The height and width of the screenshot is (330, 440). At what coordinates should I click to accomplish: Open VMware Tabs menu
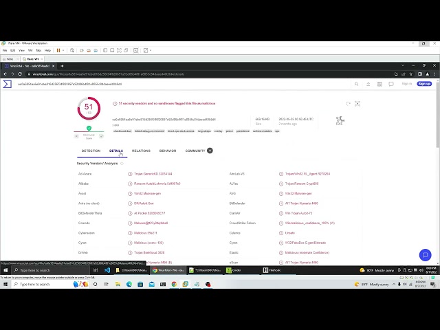point(38,50)
